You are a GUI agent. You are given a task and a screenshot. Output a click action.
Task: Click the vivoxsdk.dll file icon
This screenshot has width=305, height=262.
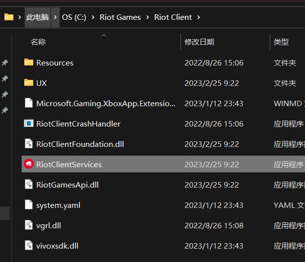pyautogui.click(x=29, y=246)
